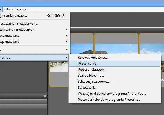Open the Okno menu
164x115 pixels.
pyautogui.click(x=8, y=9)
